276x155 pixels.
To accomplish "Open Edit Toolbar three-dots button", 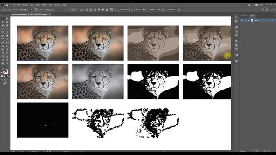I will click(5, 88).
